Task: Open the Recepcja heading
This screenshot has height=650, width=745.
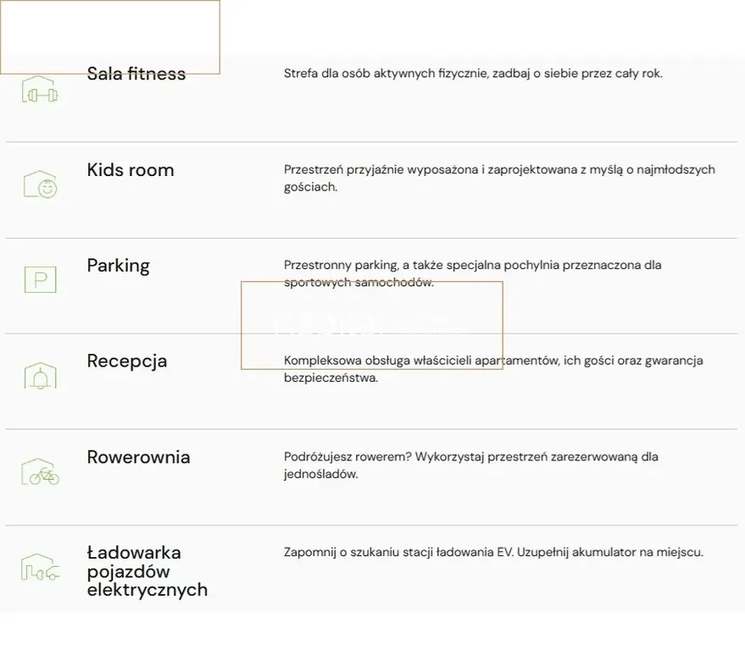Action: click(x=127, y=361)
